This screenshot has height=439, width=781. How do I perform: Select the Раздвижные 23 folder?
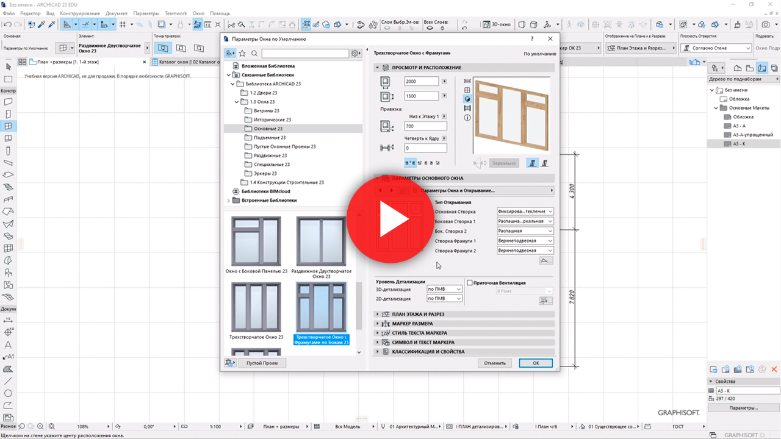271,155
